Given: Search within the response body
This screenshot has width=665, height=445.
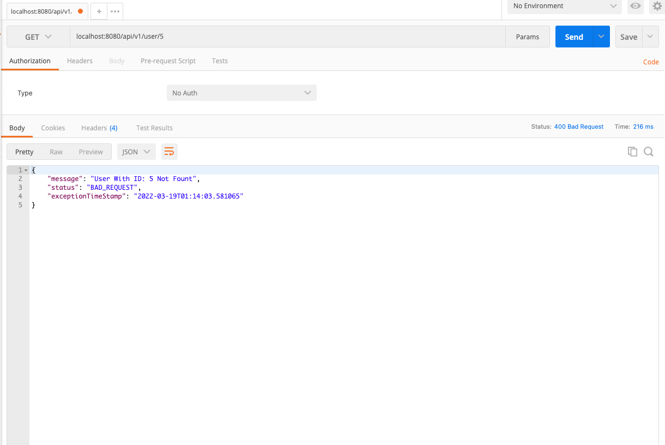Looking at the screenshot, I should (x=649, y=152).
